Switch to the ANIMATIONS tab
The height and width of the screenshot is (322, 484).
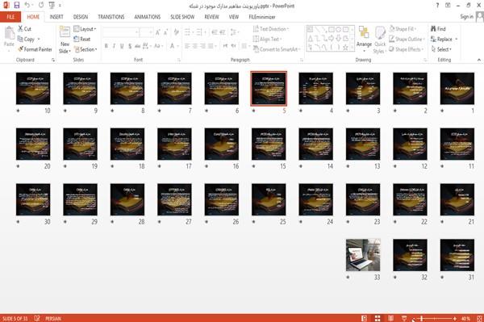pyautogui.click(x=148, y=17)
